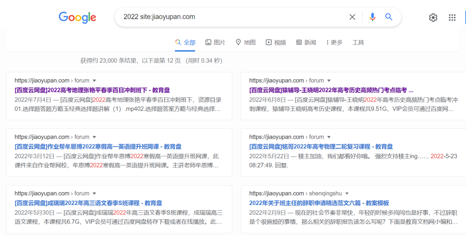Viewport: 466px width, 236px height.
Task: Click snippet dated 2022年2月9日
Action: [x=353, y=217]
